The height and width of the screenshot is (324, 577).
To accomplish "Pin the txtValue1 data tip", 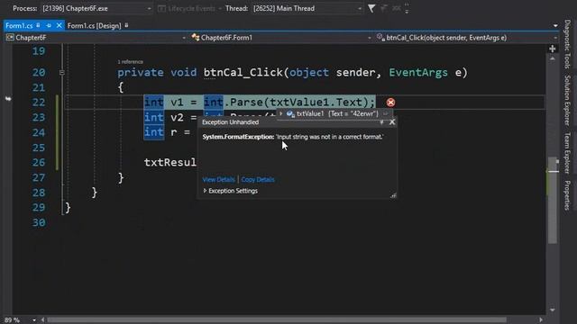I will pos(385,113).
